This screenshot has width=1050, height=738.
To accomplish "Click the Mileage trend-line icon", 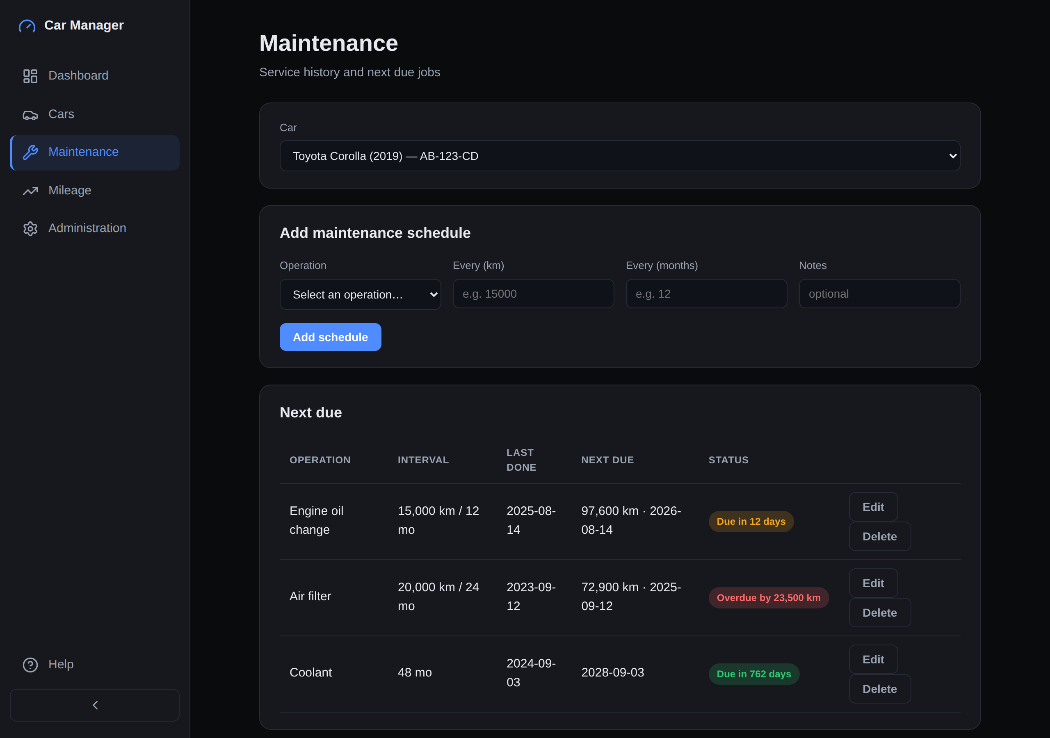I will 30,191.
